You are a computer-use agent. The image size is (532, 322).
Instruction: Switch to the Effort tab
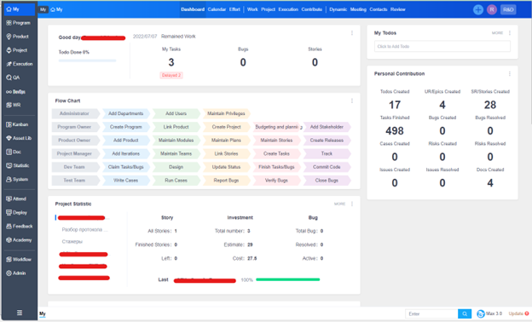click(234, 9)
